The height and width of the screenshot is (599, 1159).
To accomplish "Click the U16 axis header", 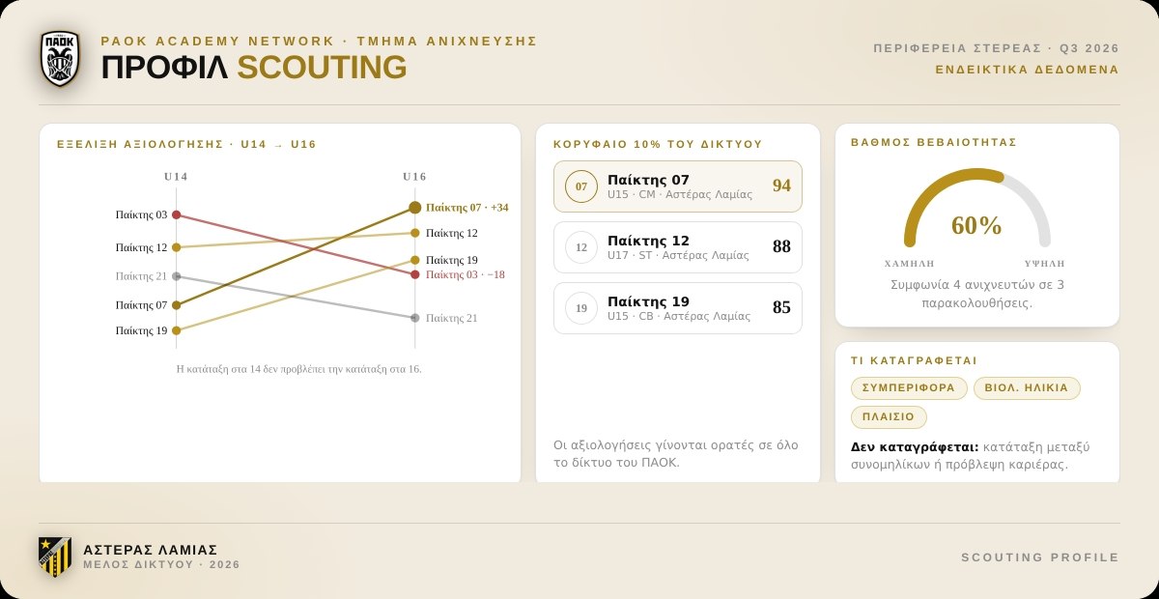I will pyautogui.click(x=414, y=177).
